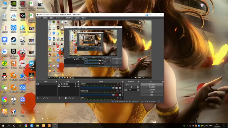Click ENG input language indicator
Screen dimensions: 228x128
pos(211,125)
